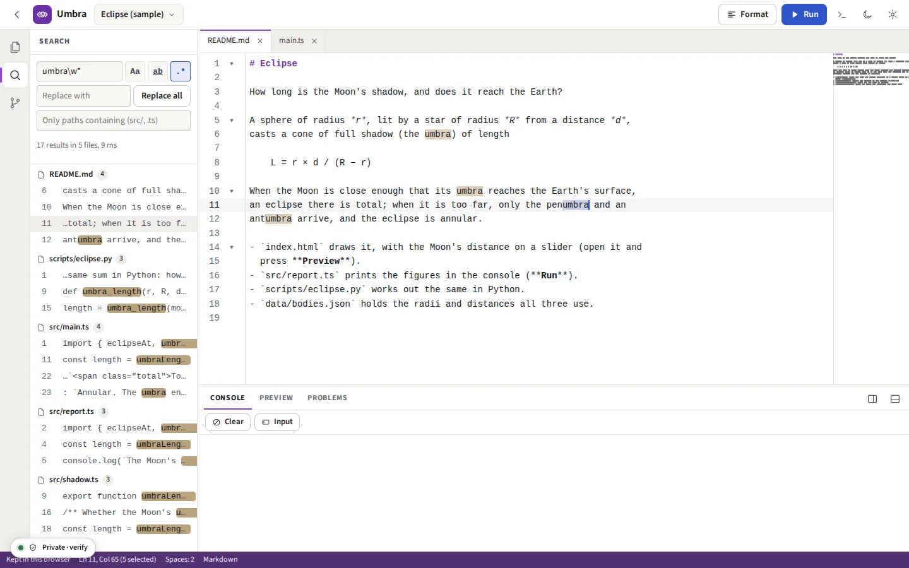Go back using the left arrow icon
Screen dimensions: 909x568
click(17, 15)
